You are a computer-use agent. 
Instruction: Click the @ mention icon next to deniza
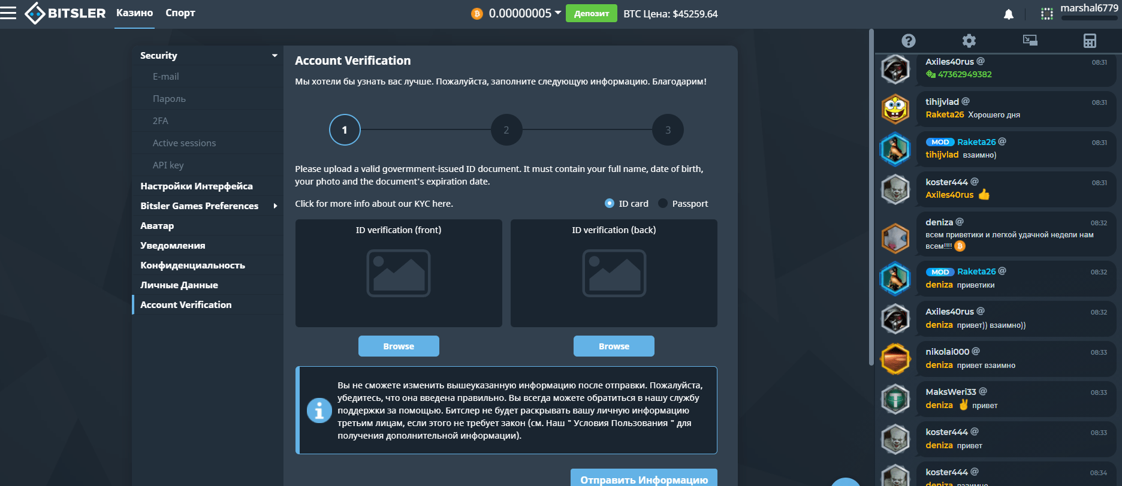coord(960,222)
